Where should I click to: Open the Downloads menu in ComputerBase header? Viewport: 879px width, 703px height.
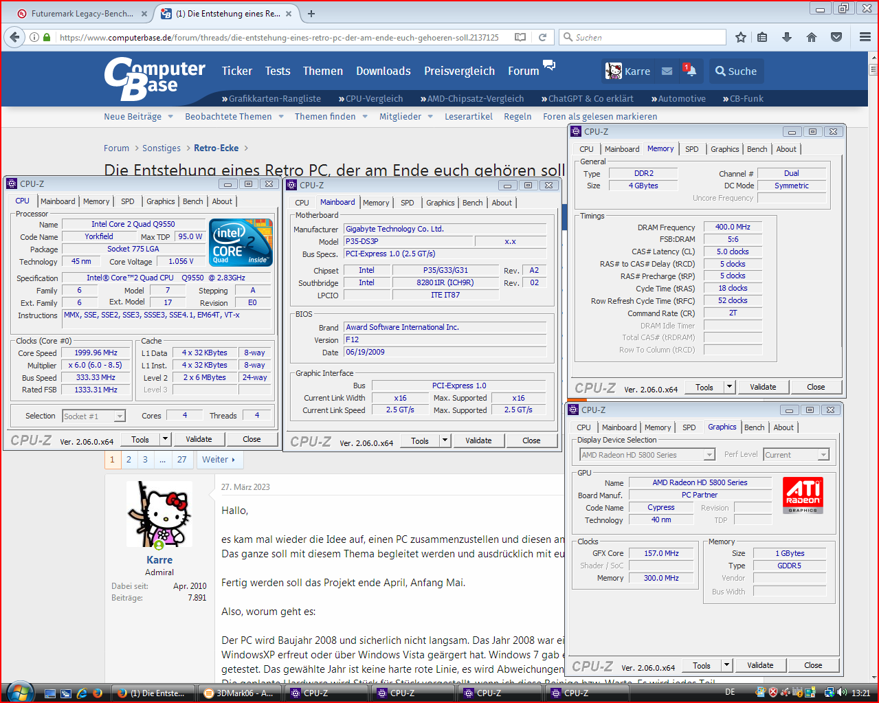[x=383, y=71]
